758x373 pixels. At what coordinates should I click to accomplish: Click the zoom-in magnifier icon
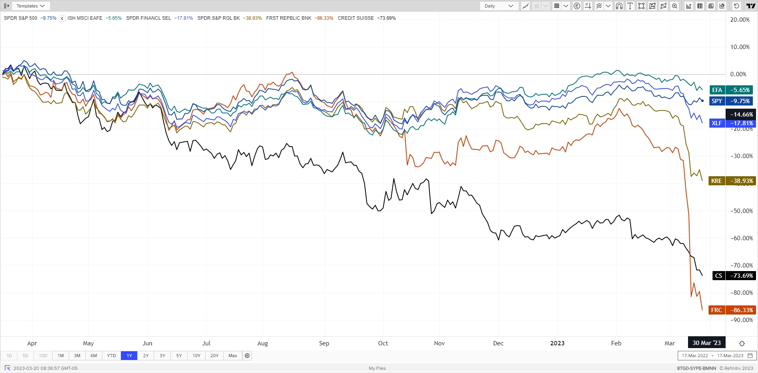675,6
